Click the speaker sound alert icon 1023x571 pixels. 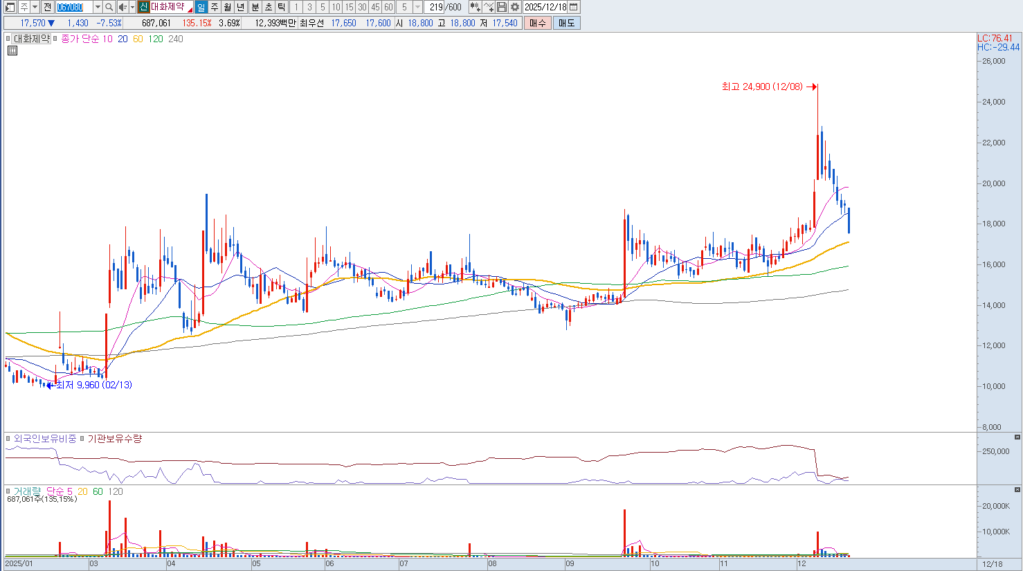pyautogui.click(x=123, y=7)
